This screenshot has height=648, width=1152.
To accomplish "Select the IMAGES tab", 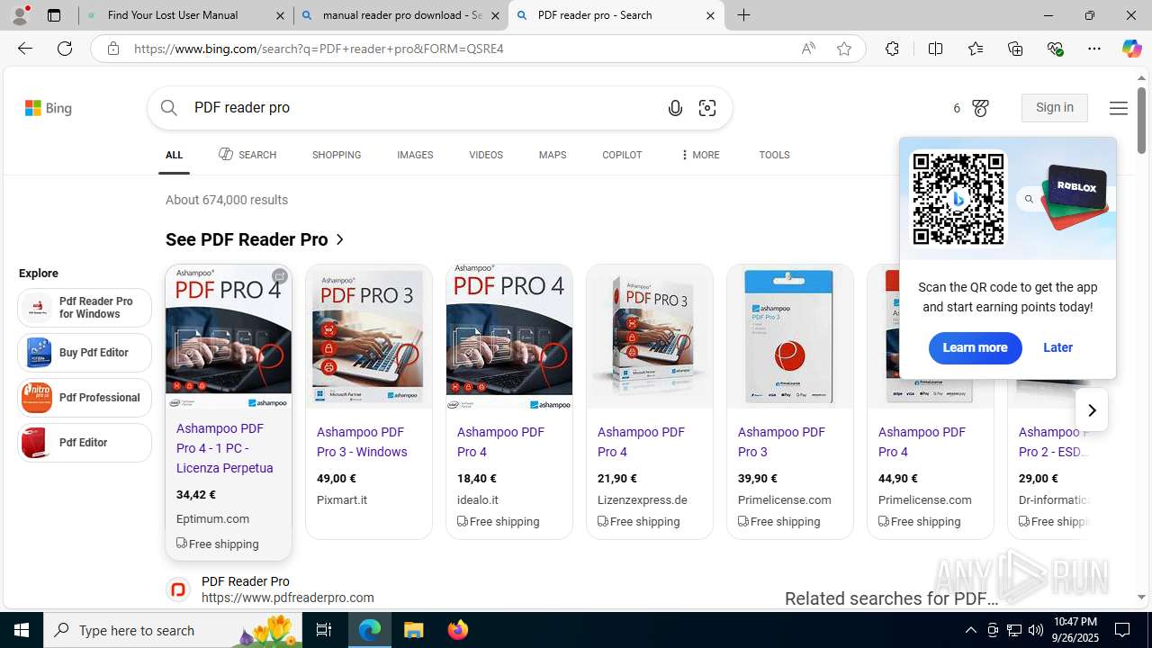I will (415, 155).
